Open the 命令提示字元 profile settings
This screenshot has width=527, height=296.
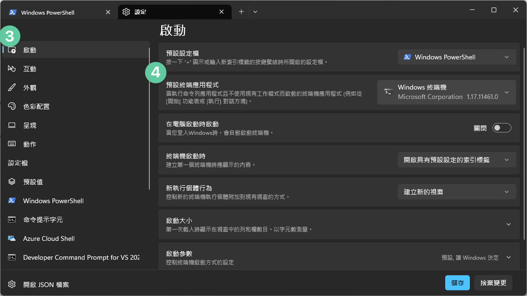[43, 219]
